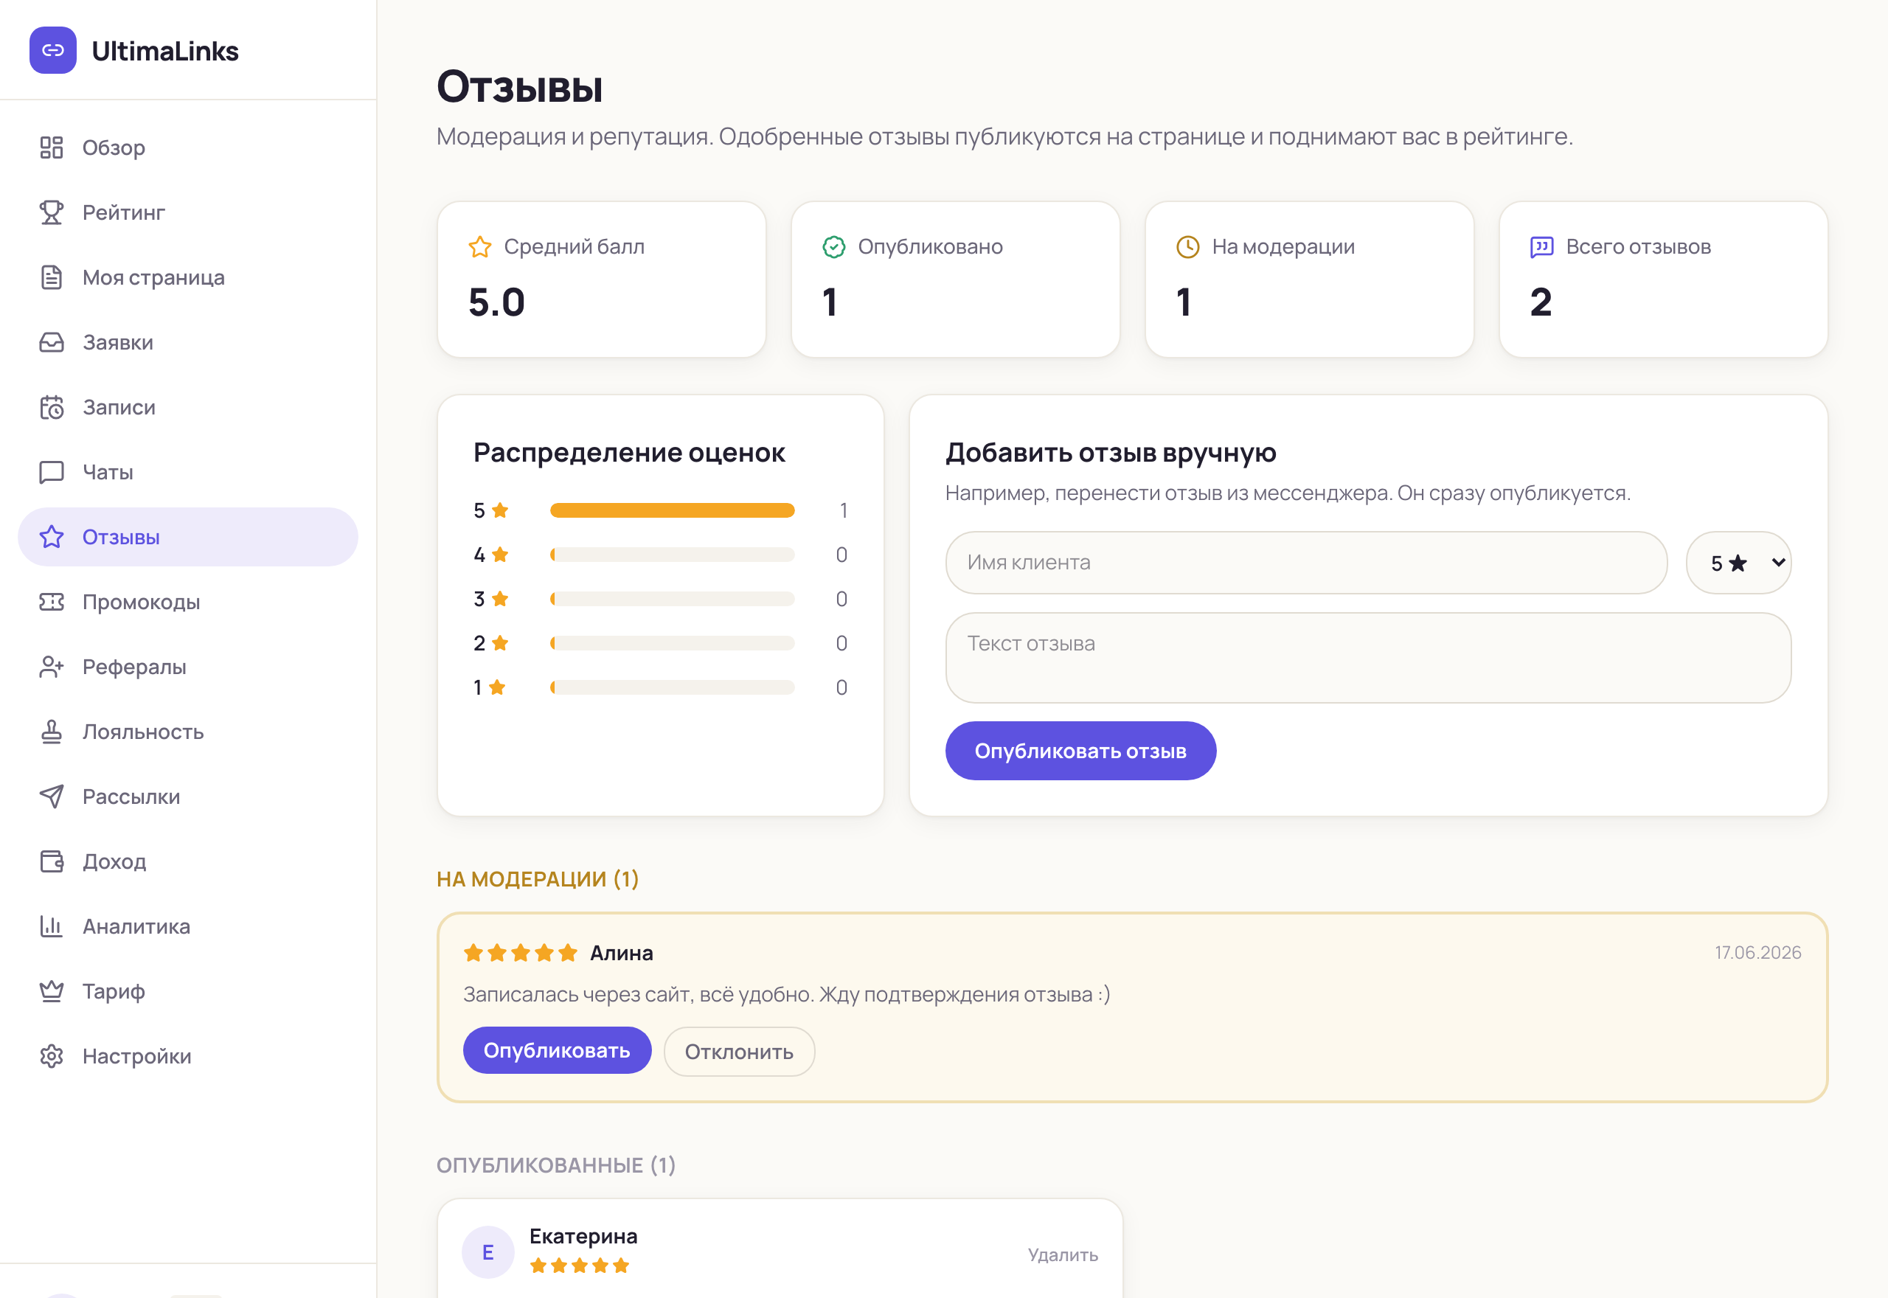The height and width of the screenshot is (1298, 1888).
Task: Click the UltimaLinks logo icon
Action: (x=53, y=50)
